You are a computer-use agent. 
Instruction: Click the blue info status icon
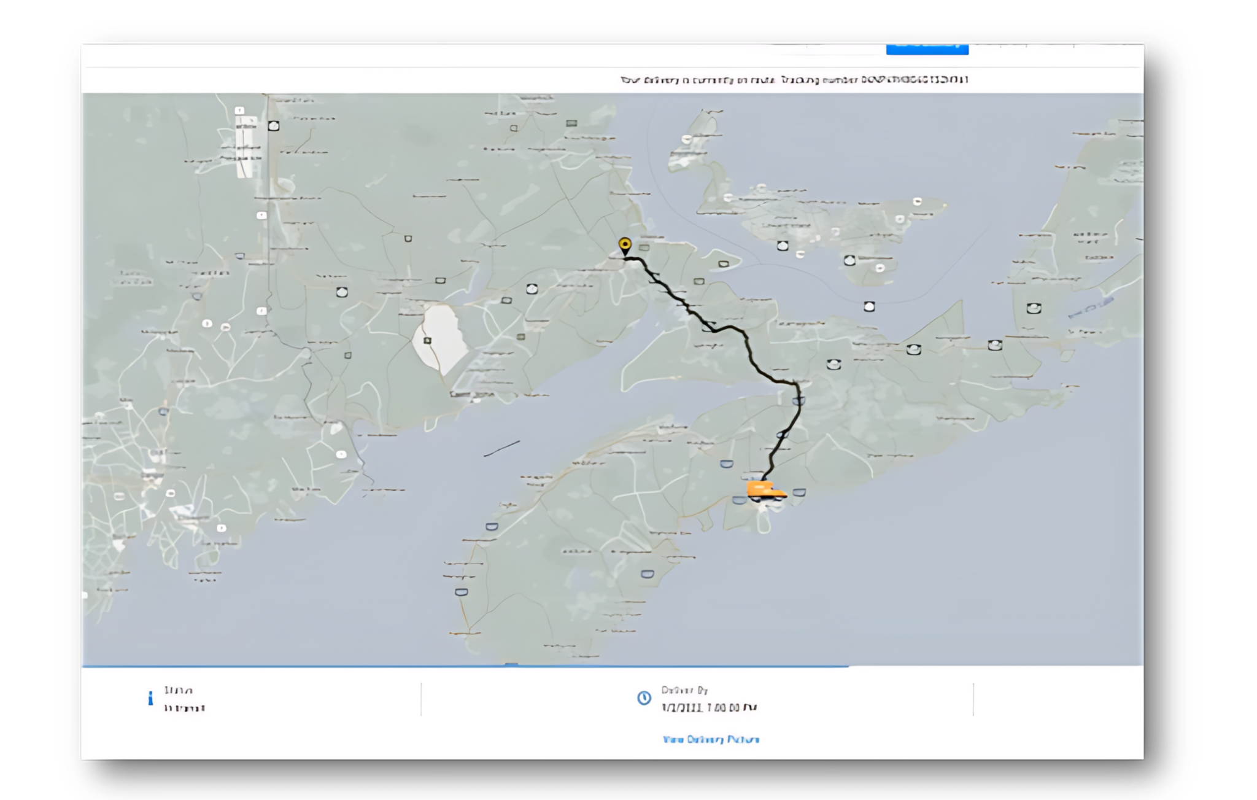point(150,698)
